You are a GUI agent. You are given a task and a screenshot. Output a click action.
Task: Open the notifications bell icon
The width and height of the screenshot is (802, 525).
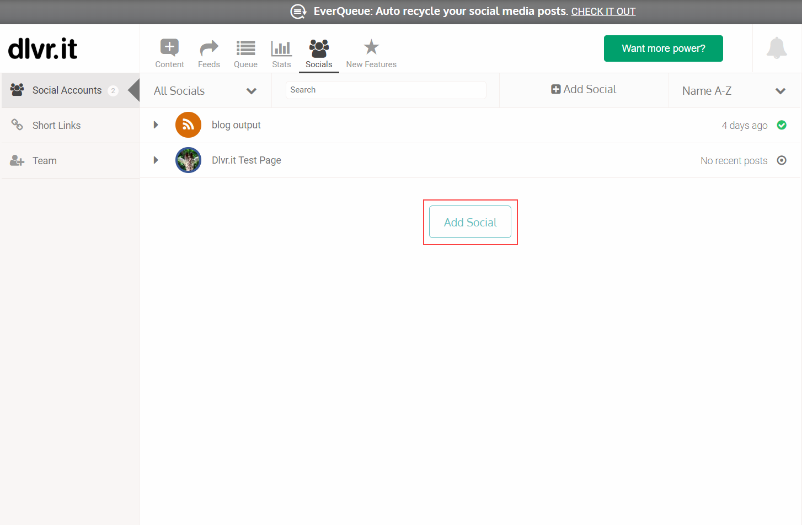coord(777,48)
